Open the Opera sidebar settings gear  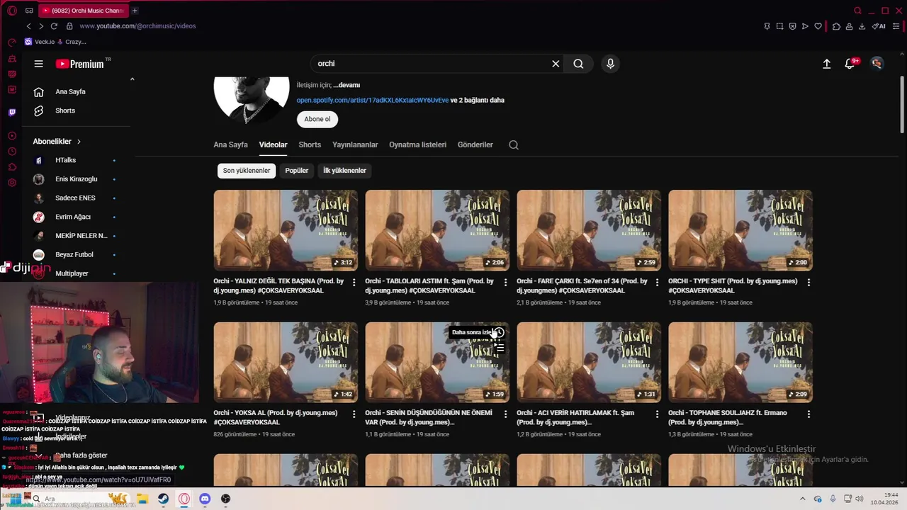coord(12,183)
